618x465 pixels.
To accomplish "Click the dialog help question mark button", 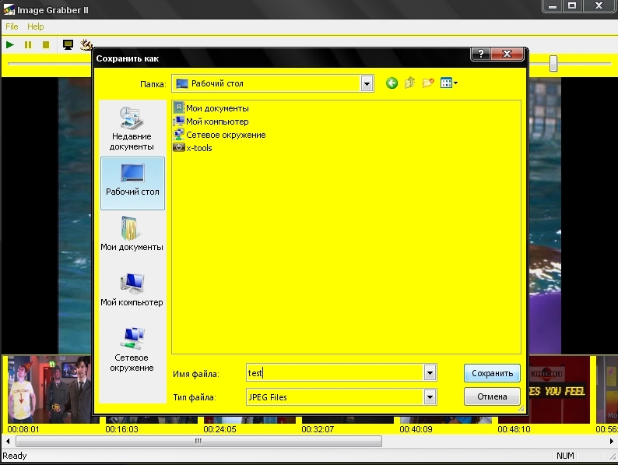I will point(481,54).
